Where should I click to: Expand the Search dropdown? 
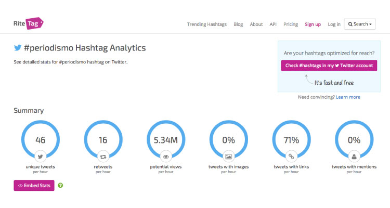[360, 24]
